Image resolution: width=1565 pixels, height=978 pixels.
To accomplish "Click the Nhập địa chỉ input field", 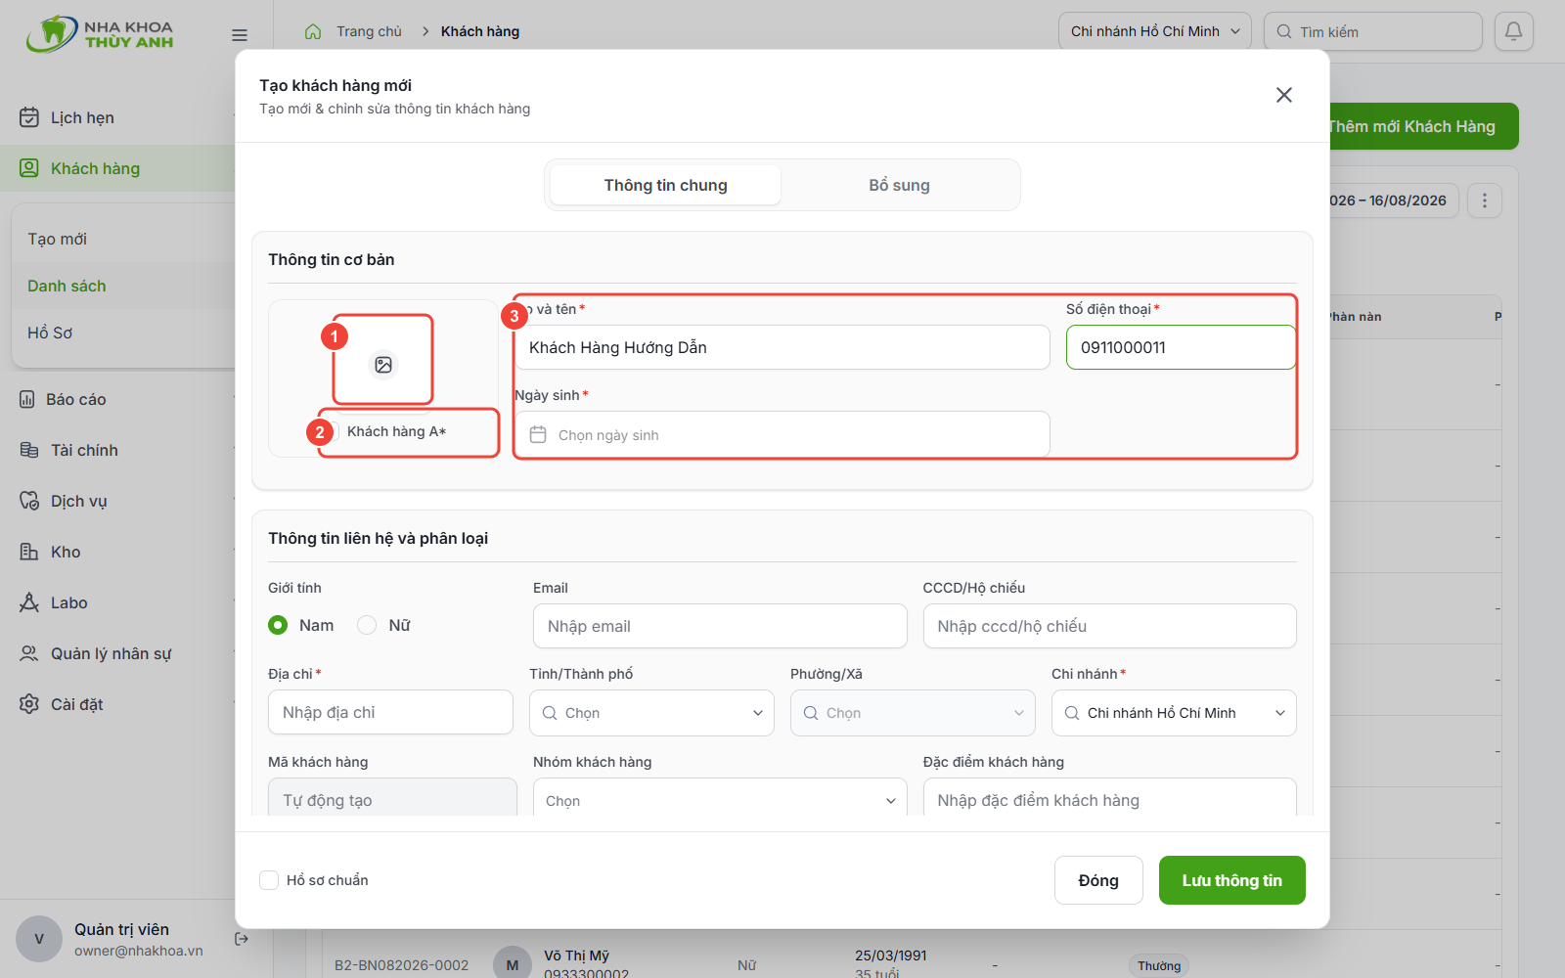I will pos(390,712).
